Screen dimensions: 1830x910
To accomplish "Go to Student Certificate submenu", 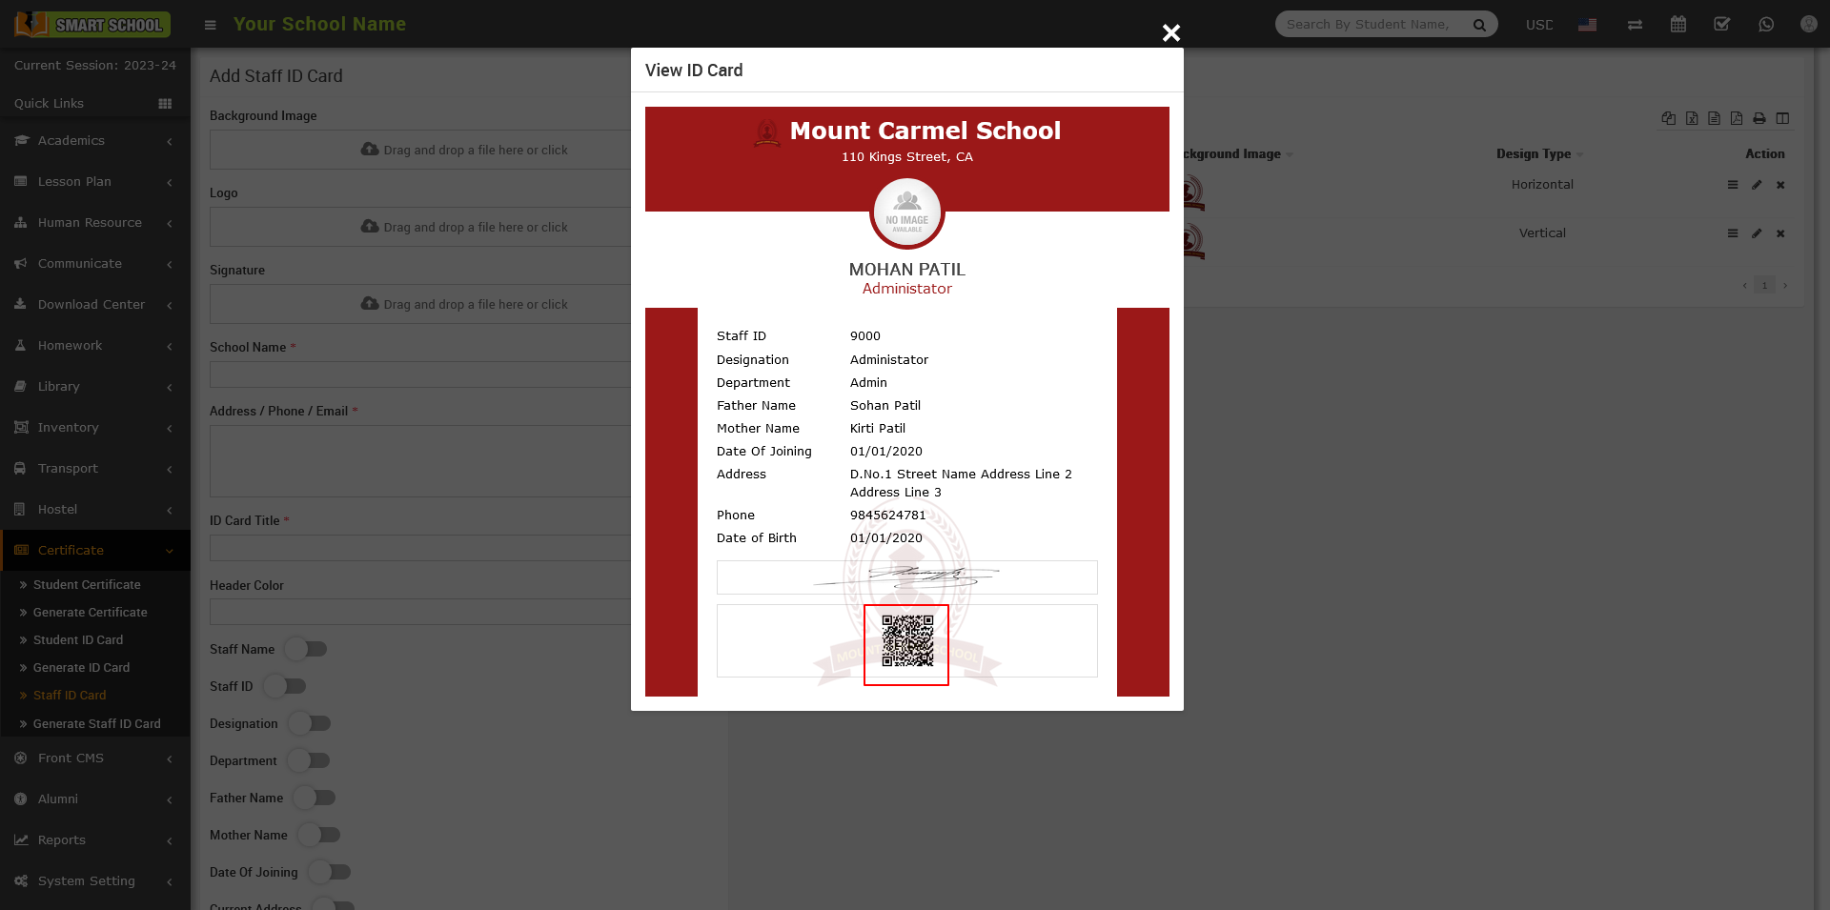I will 87,585.
